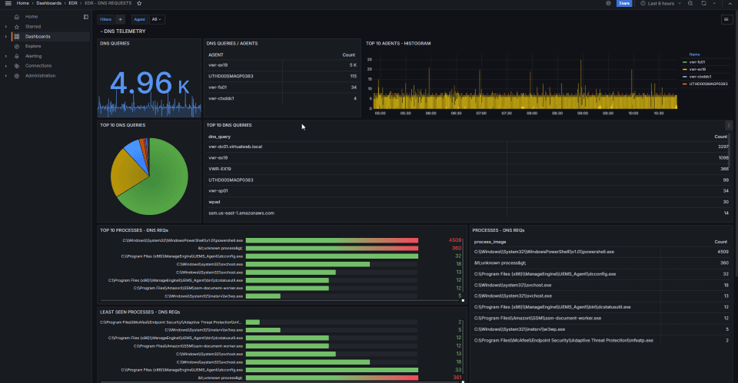Image resolution: width=738 pixels, height=383 pixels.
Task: Undock the sidebar menu panel
Action: click(x=85, y=16)
